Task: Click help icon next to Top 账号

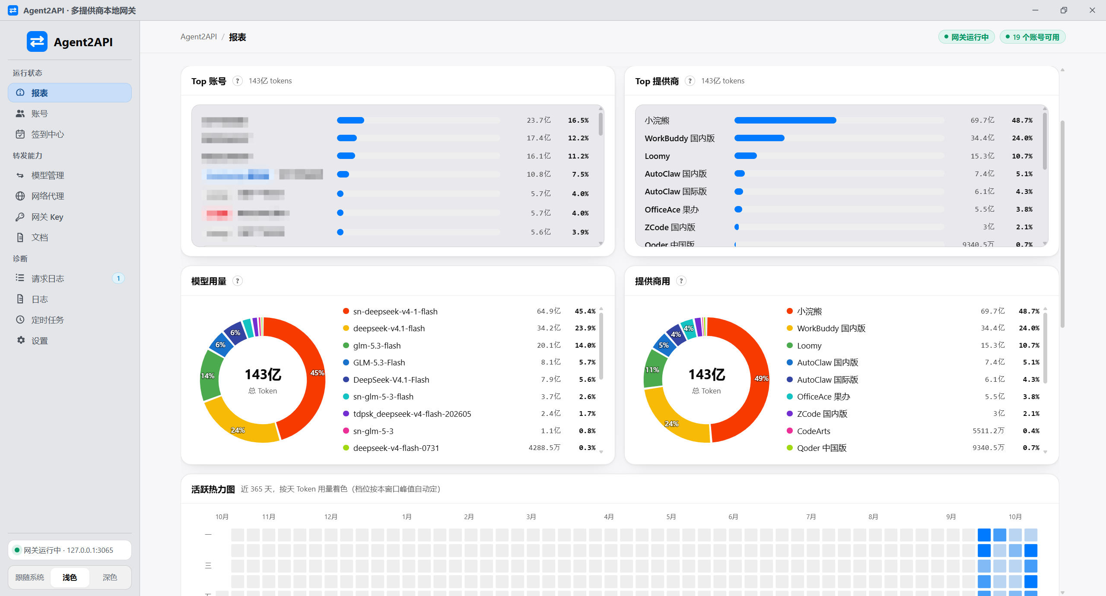Action: (x=237, y=81)
